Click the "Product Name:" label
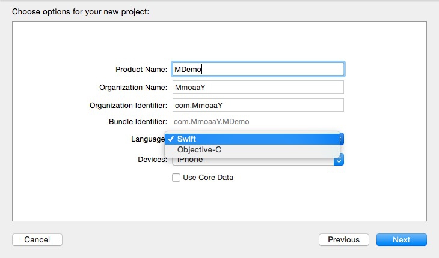 click(141, 70)
